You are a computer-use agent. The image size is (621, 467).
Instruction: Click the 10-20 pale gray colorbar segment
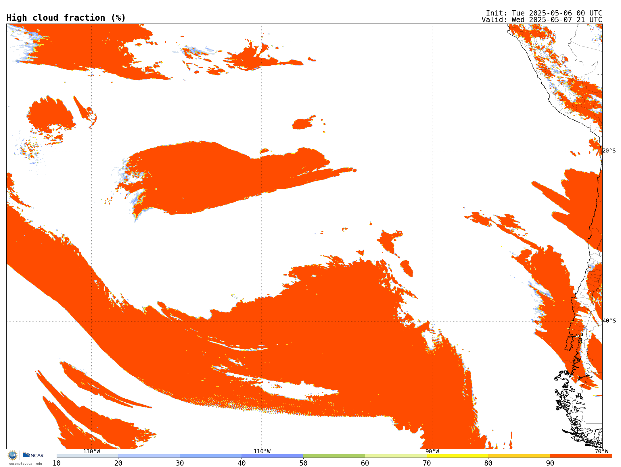[87, 456]
